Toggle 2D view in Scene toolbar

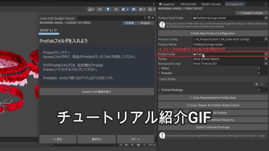[x=100, y=9]
